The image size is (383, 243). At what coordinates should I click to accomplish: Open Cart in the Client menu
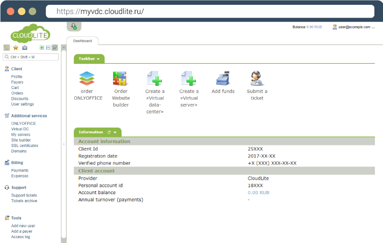coord(15,87)
